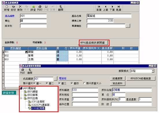Click the 放棄 (discard) toolbar icon
The height and width of the screenshot is (113, 159).
[x=53, y=8]
